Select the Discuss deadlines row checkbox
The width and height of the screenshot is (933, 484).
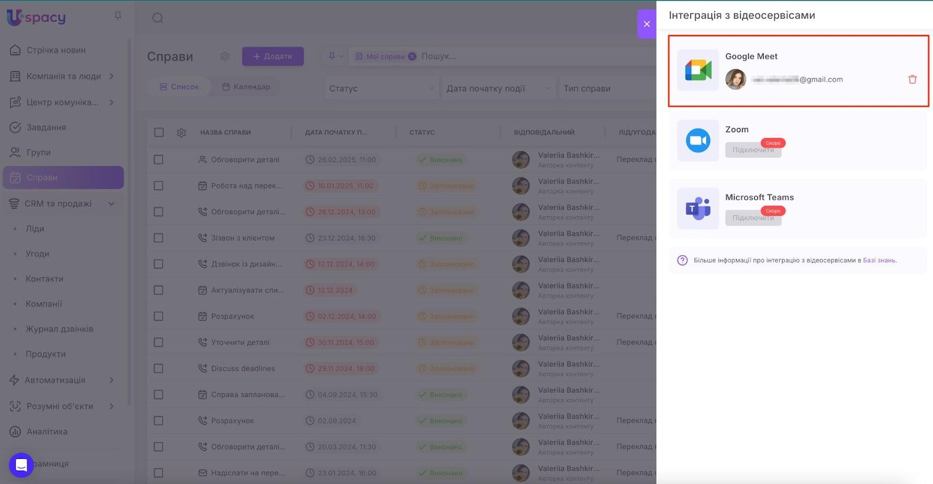[x=159, y=369]
